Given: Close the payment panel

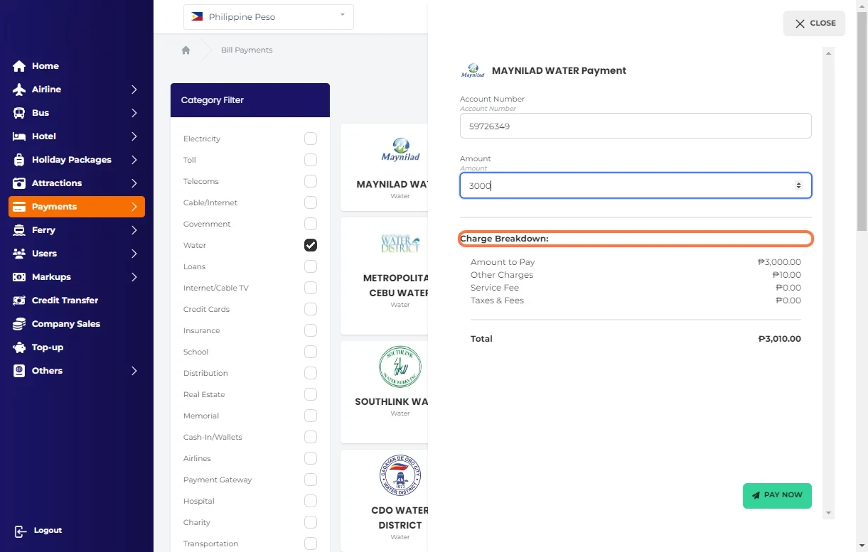Looking at the screenshot, I should (x=814, y=23).
